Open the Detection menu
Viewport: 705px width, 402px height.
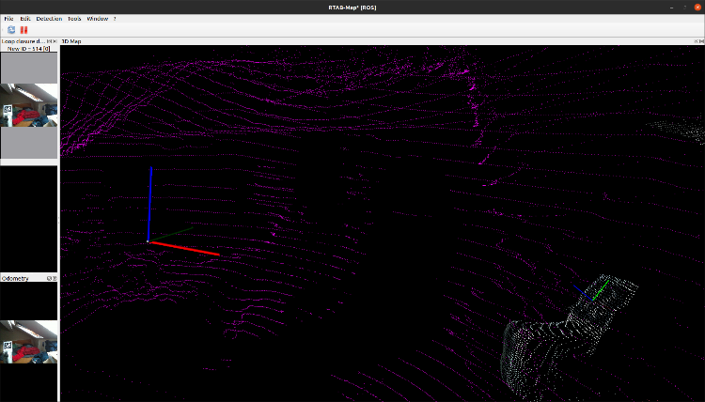tap(49, 19)
